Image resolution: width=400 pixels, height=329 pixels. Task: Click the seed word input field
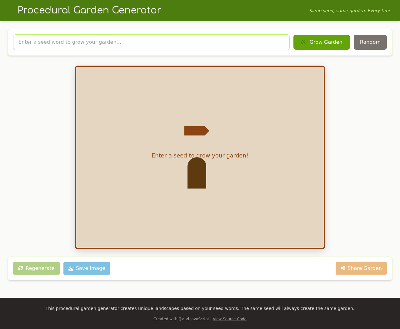pos(151,42)
